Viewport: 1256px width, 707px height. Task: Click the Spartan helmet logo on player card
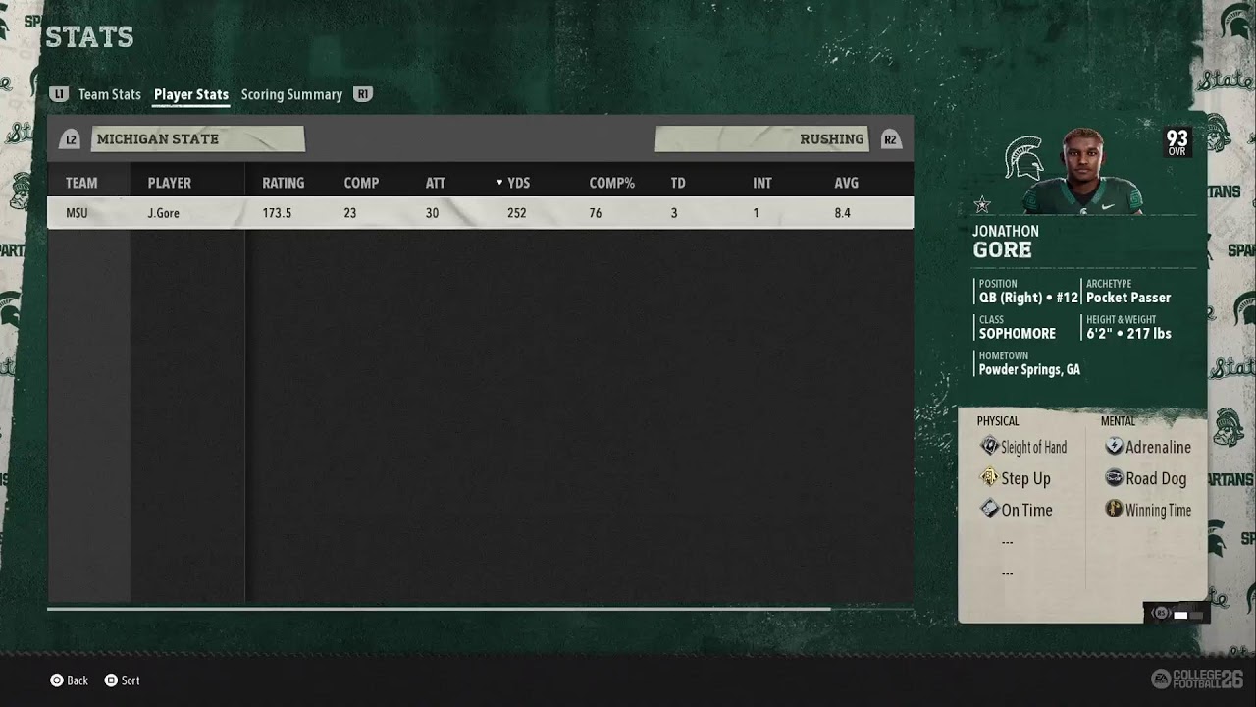[x=1022, y=157]
